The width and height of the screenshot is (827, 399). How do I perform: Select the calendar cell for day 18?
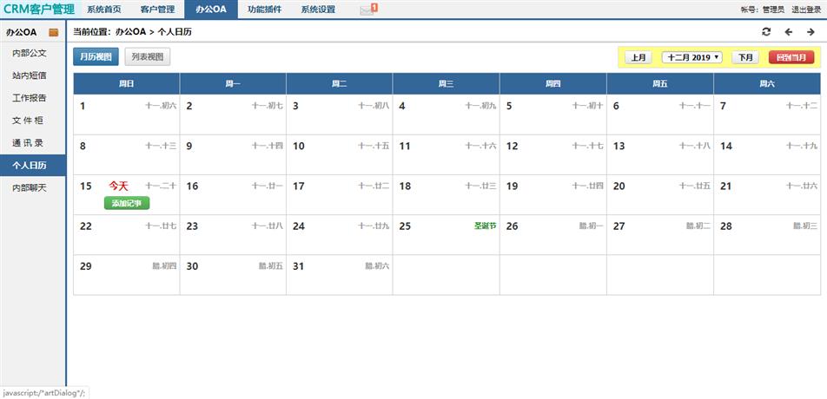[x=447, y=195]
